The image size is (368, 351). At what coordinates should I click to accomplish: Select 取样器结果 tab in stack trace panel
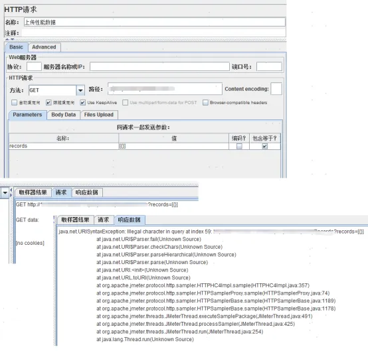pyautogui.click(x=75, y=220)
